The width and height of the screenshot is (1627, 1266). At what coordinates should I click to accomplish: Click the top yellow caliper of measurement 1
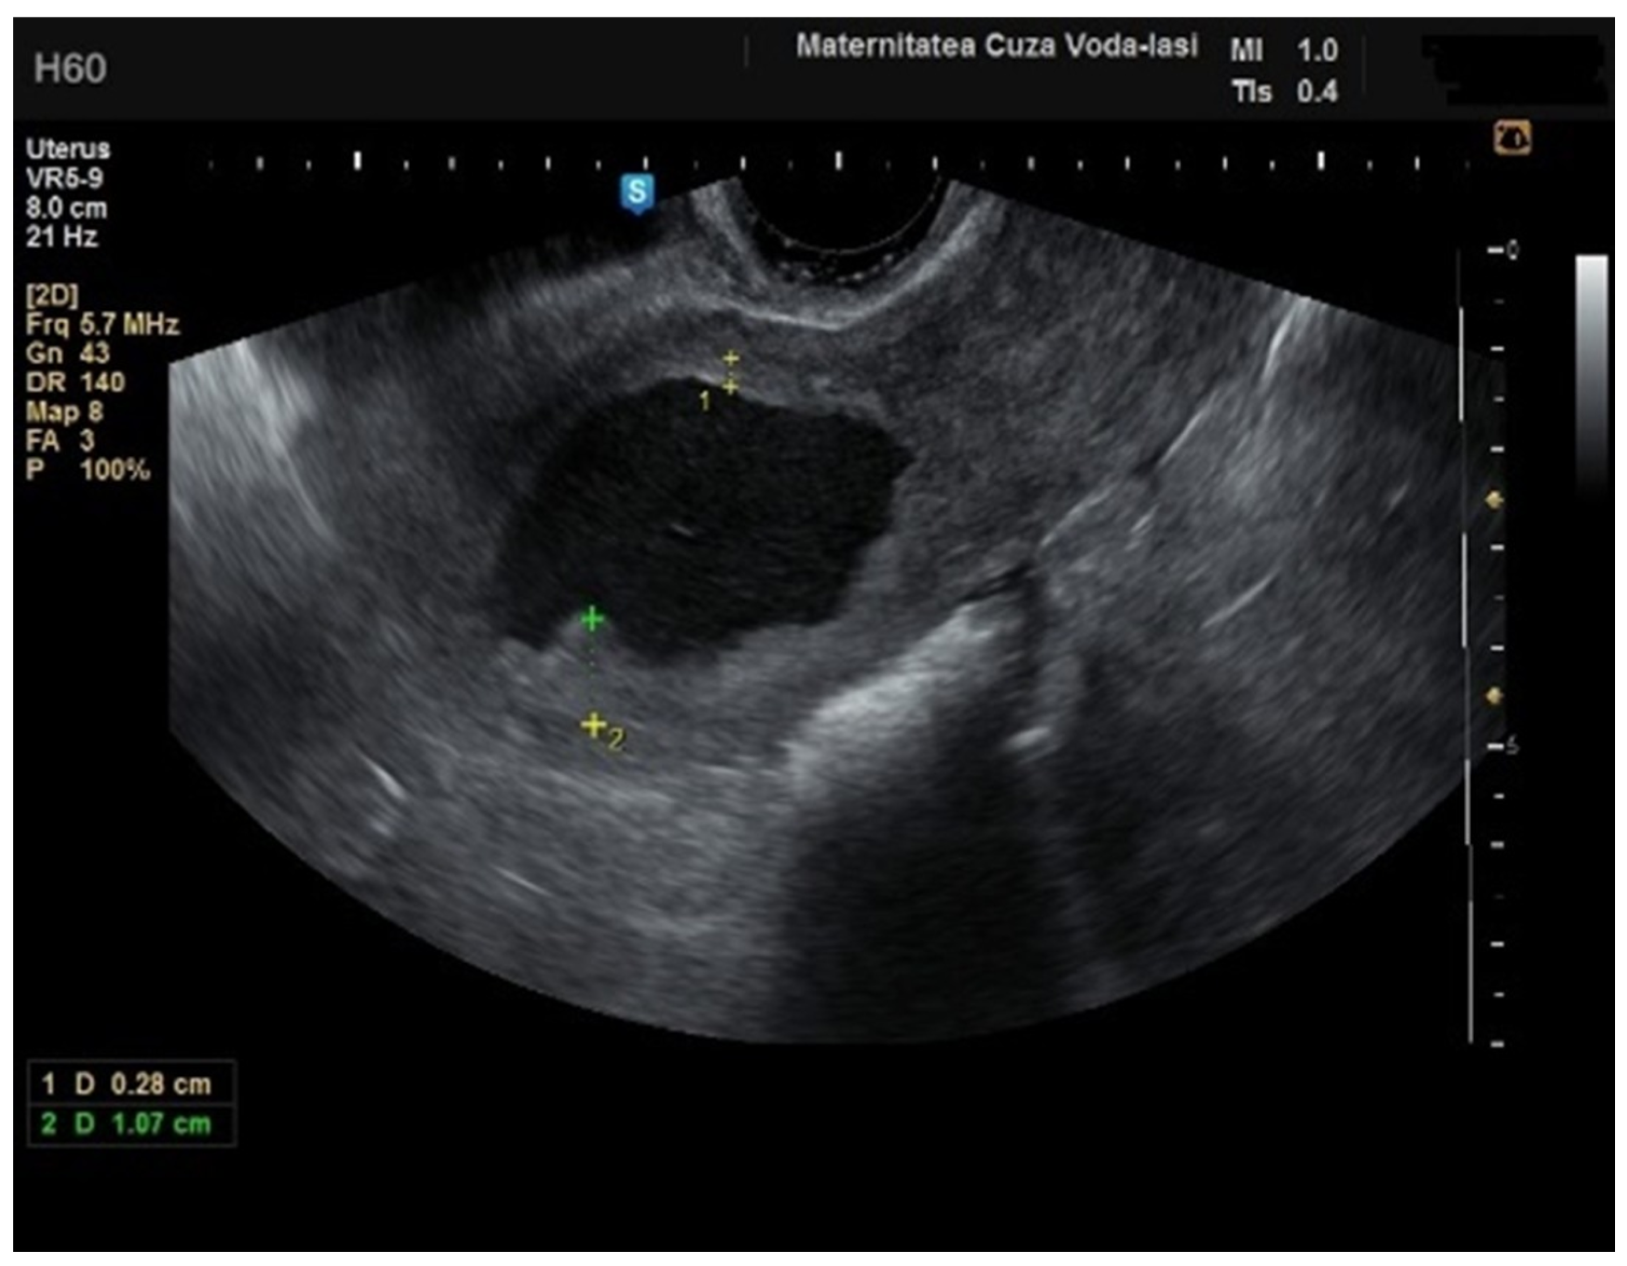(731, 359)
